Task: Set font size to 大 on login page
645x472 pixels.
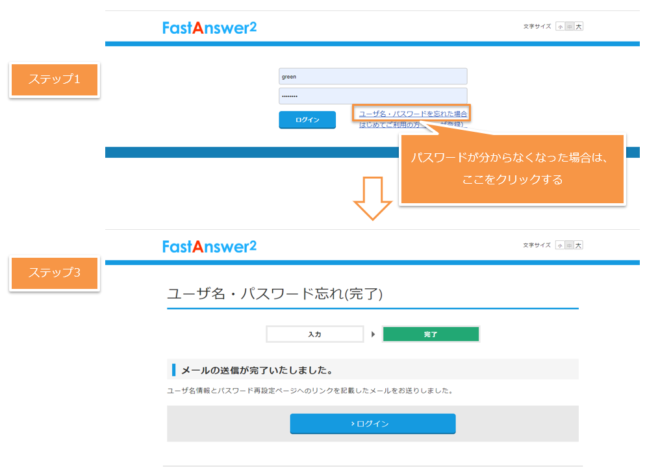Action: pos(578,27)
